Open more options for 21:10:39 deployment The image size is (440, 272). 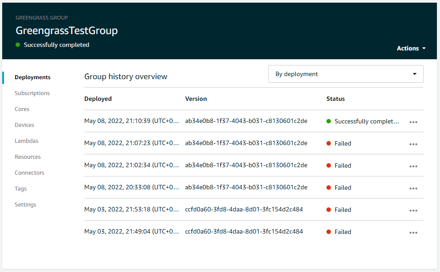pyautogui.click(x=413, y=122)
